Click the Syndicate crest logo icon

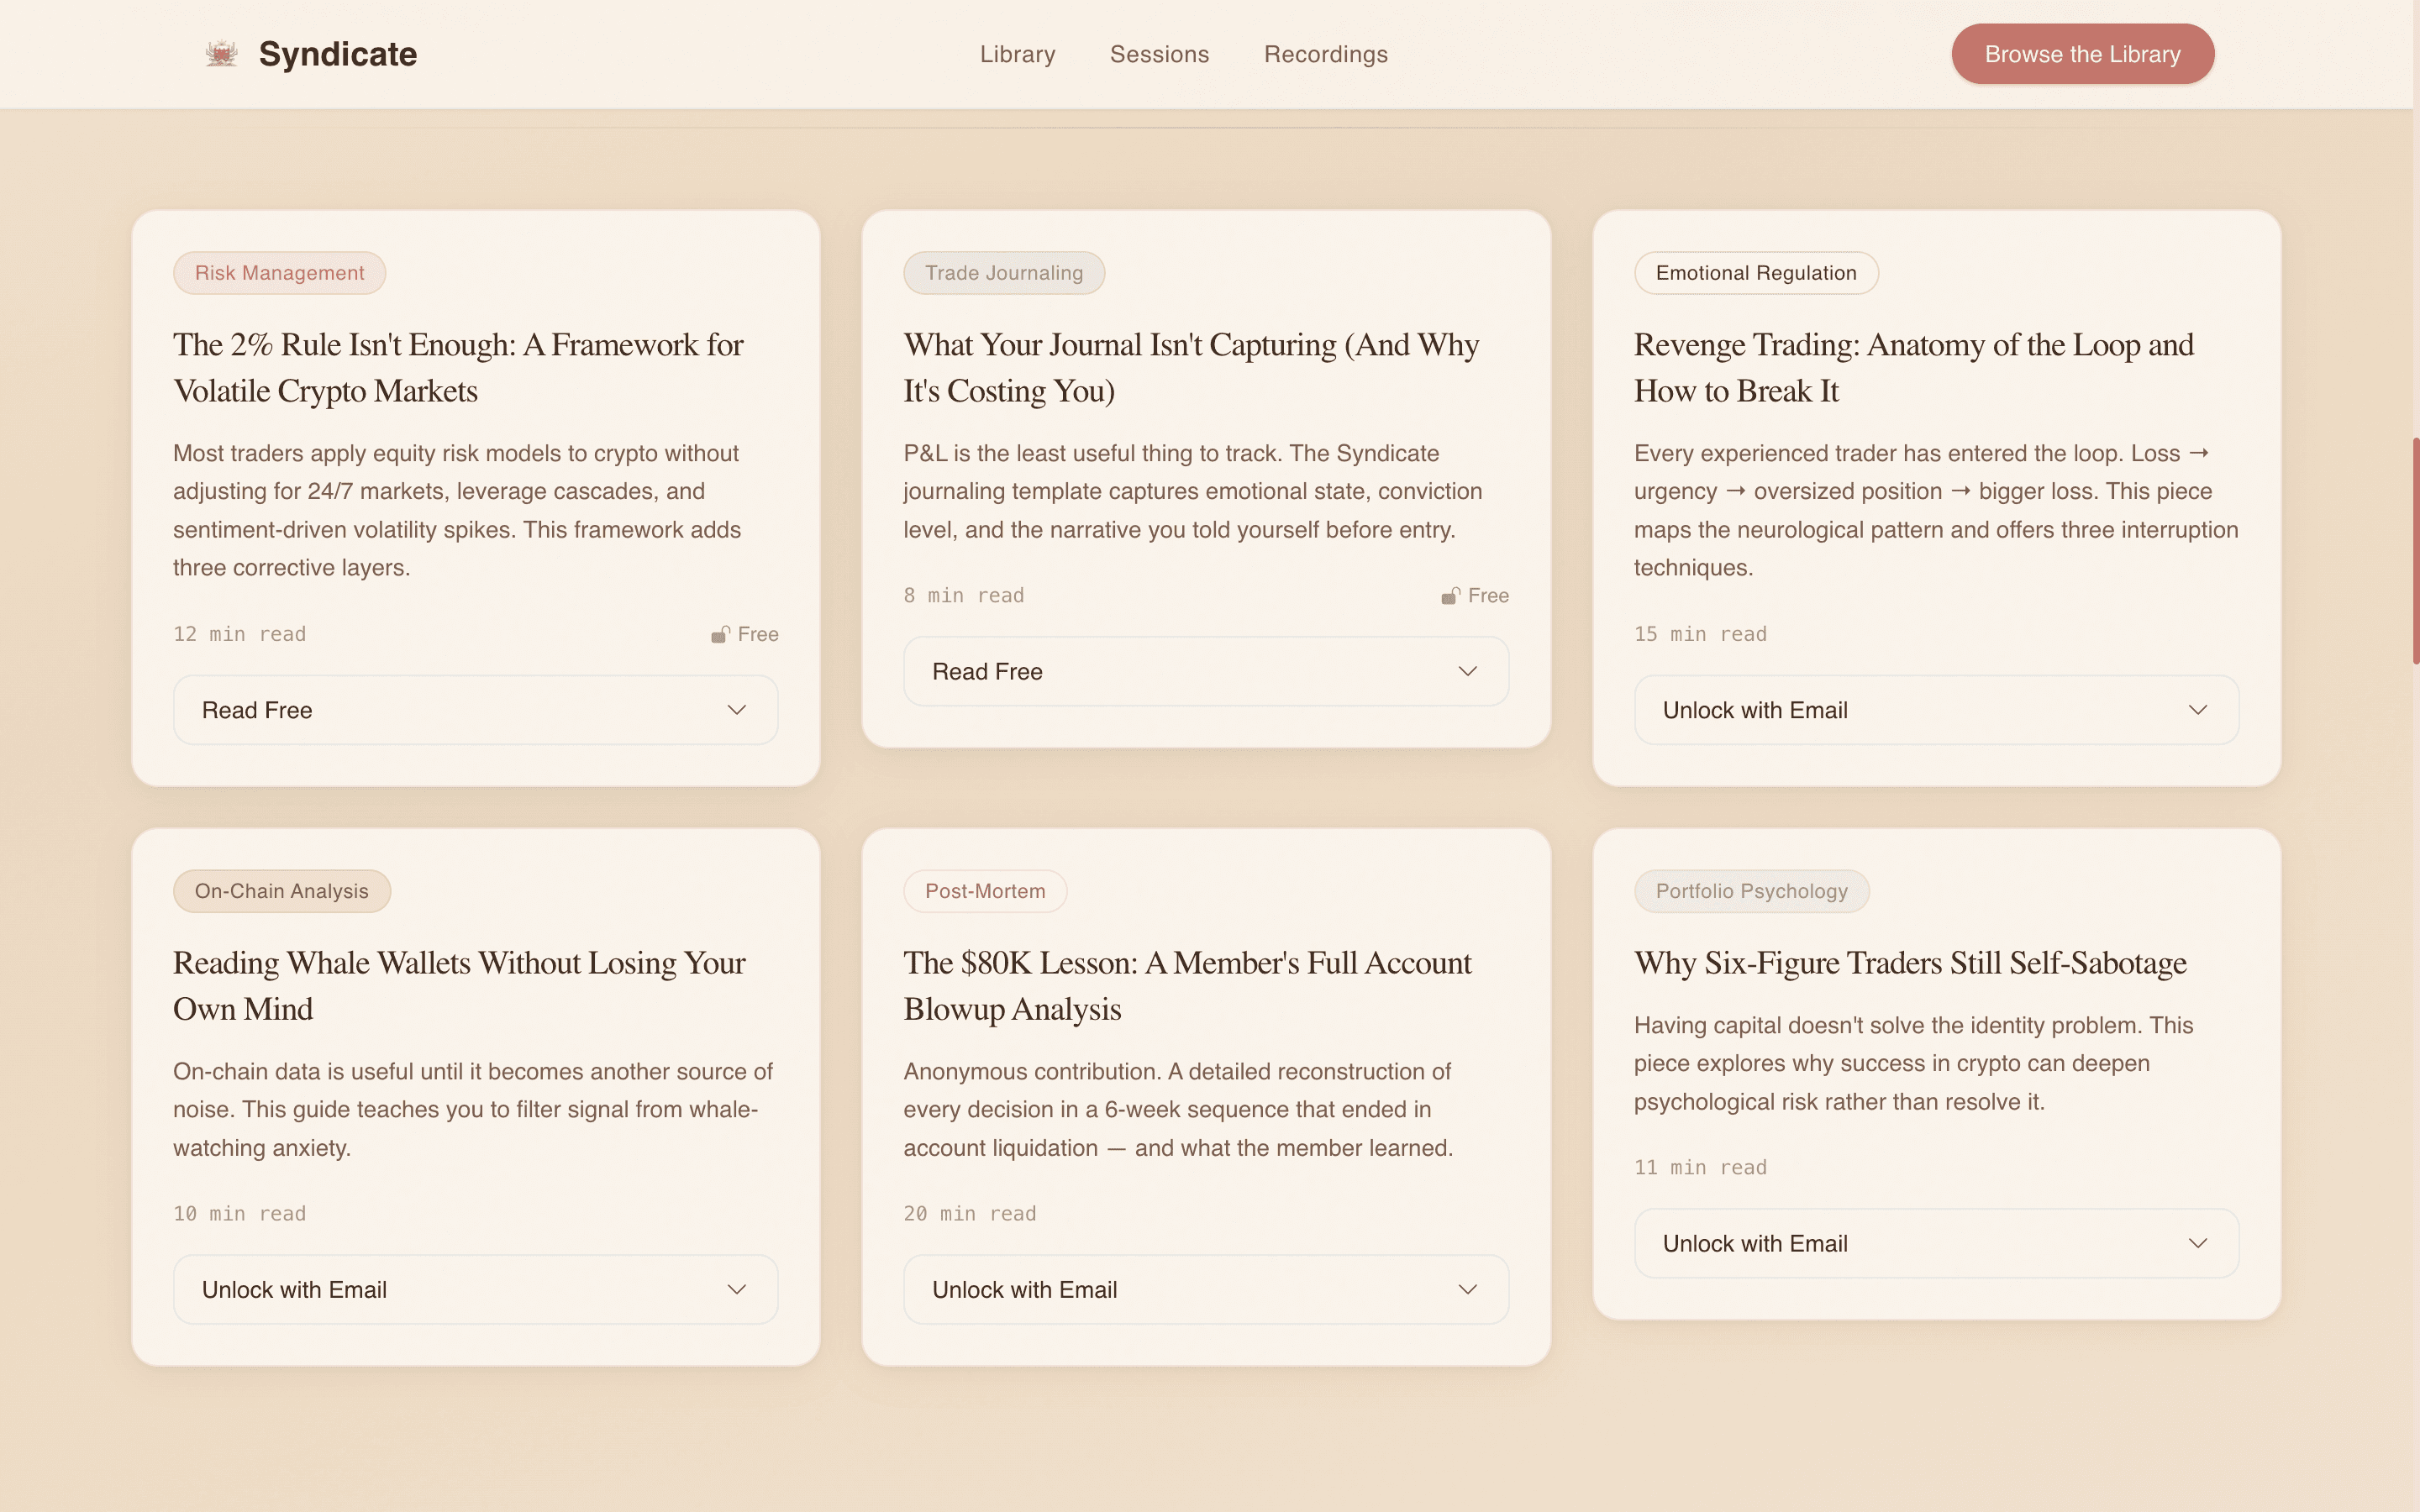click(221, 54)
